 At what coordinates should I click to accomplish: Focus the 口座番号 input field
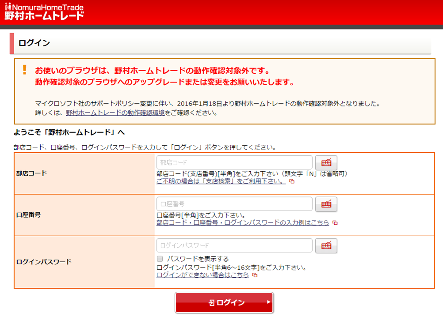click(x=234, y=204)
